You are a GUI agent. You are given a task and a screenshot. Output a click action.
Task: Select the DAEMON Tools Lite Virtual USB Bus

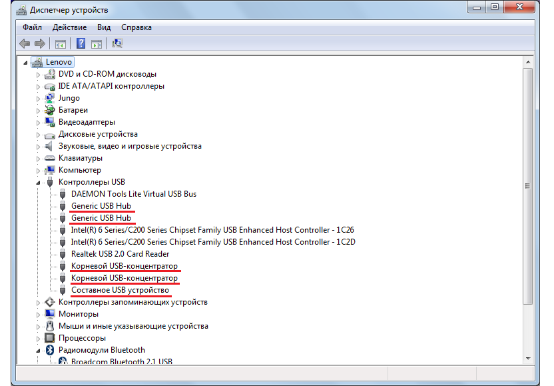click(x=133, y=194)
